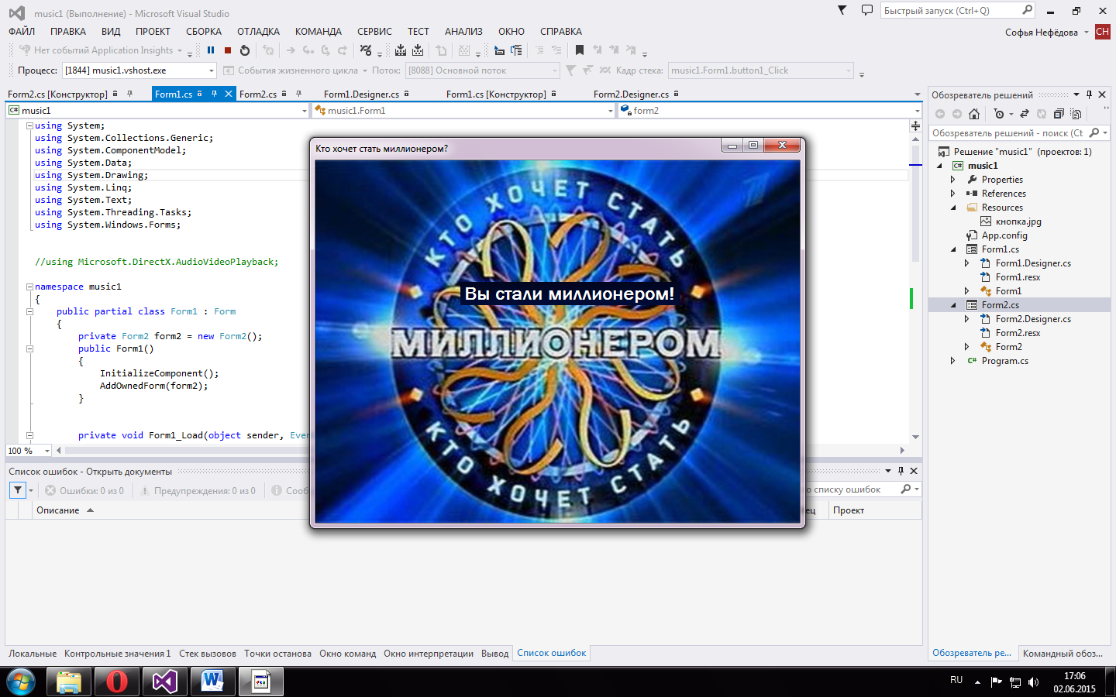Toggle the Warnings 0 из 0 filter
Image resolution: width=1116 pixels, height=697 pixels.
click(x=198, y=490)
